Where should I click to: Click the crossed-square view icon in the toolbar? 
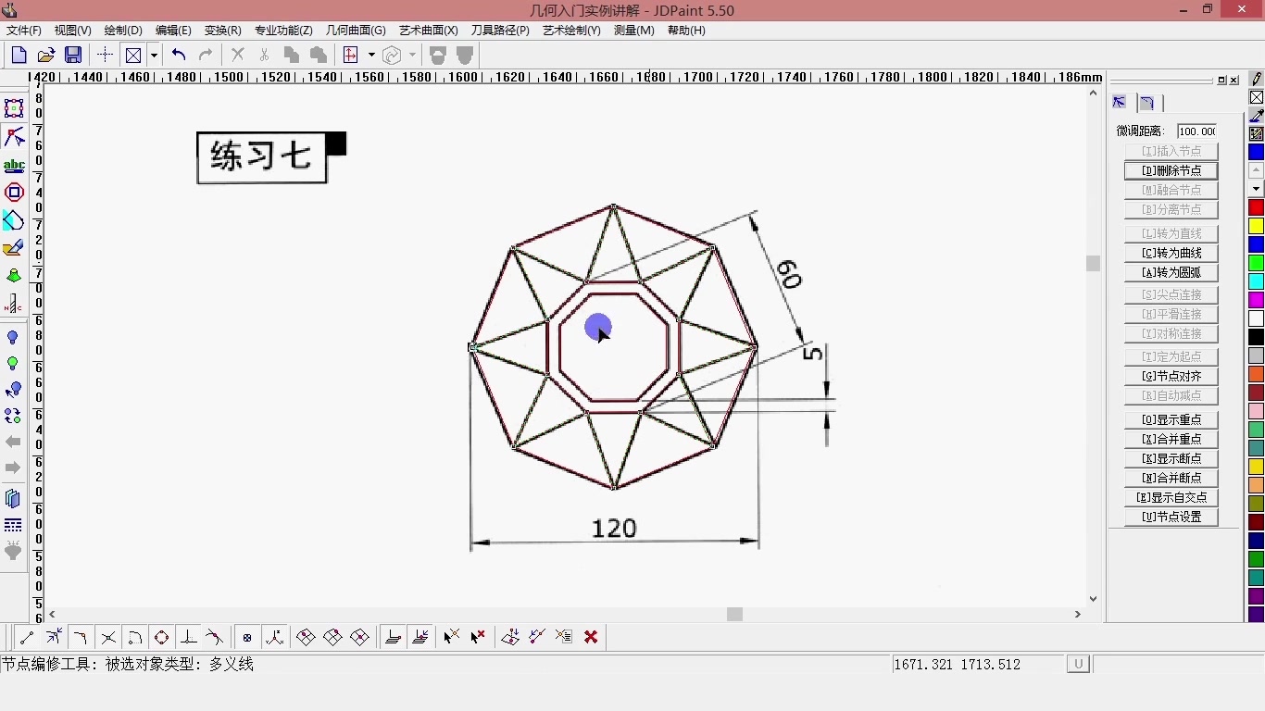pos(133,56)
